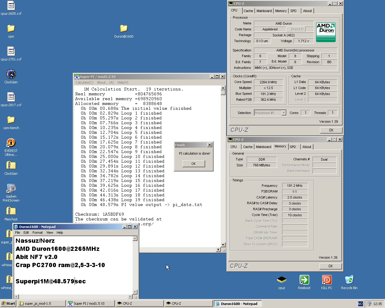Switch to first CPU-Z taskbar button

[x=140, y=303]
